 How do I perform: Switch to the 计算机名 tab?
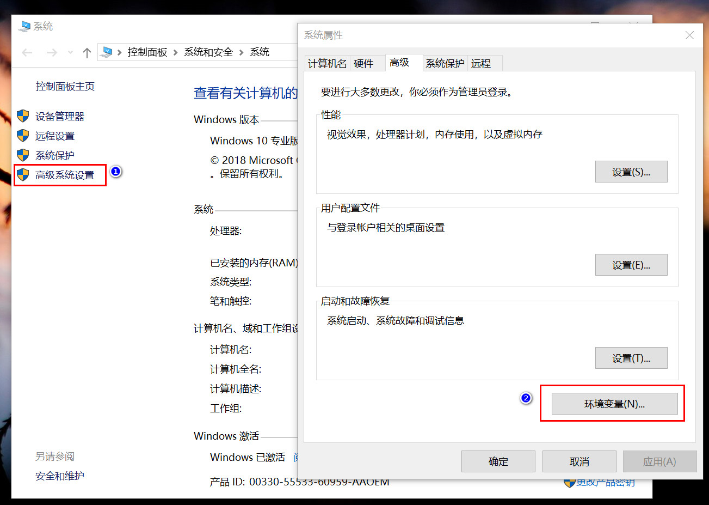327,63
